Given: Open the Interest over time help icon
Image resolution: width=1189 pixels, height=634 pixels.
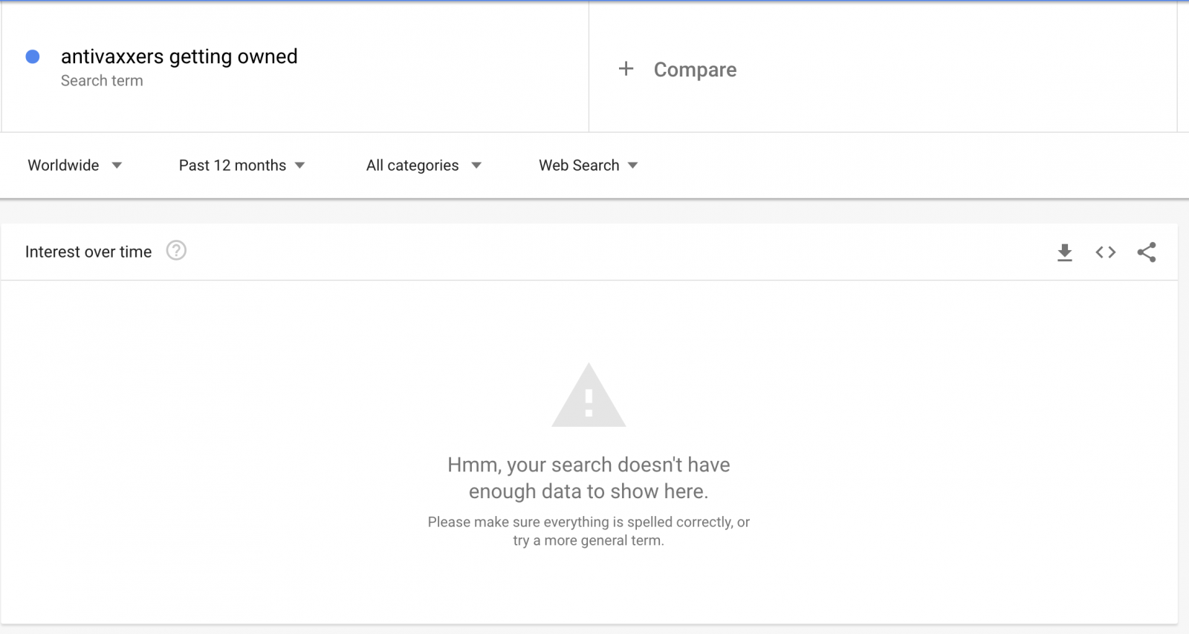Looking at the screenshot, I should point(176,251).
